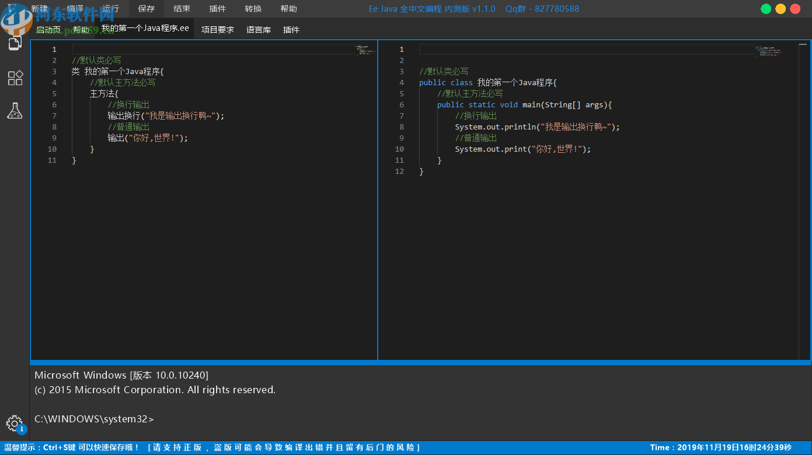The width and height of the screenshot is (812, 455).
Task: Open the 新建 menu in the top bar
Action: pyautogui.click(x=40, y=9)
